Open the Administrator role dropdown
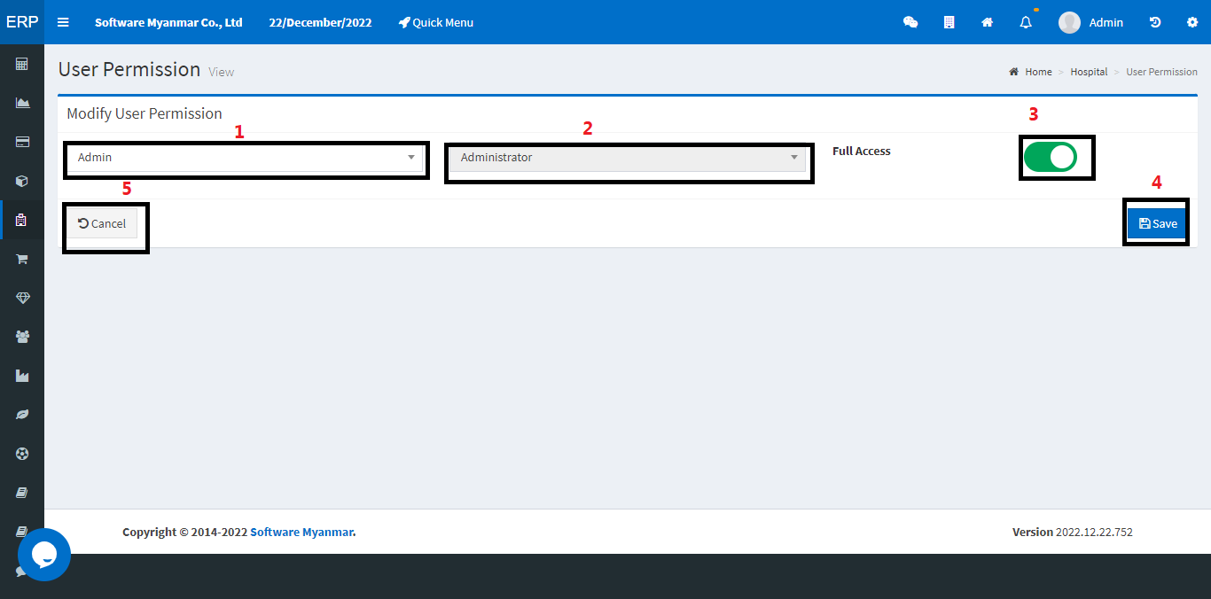 click(x=628, y=158)
